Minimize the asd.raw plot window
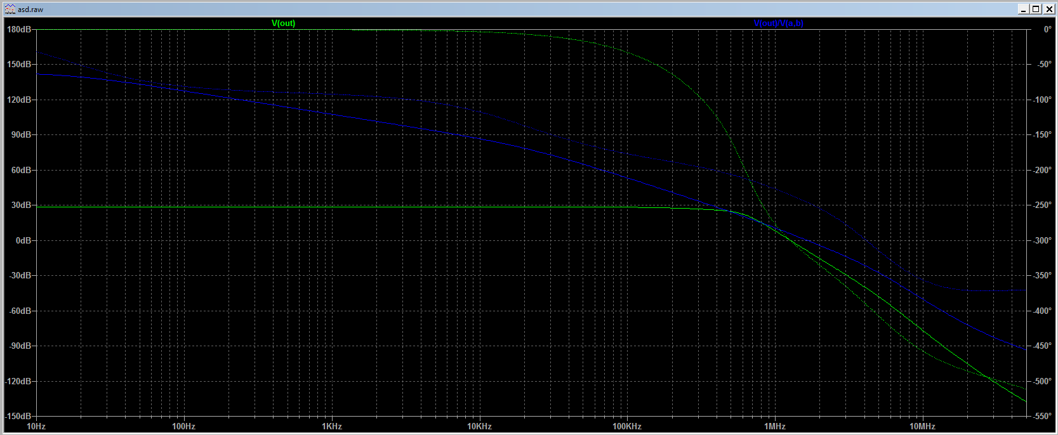 coord(1024,9)
